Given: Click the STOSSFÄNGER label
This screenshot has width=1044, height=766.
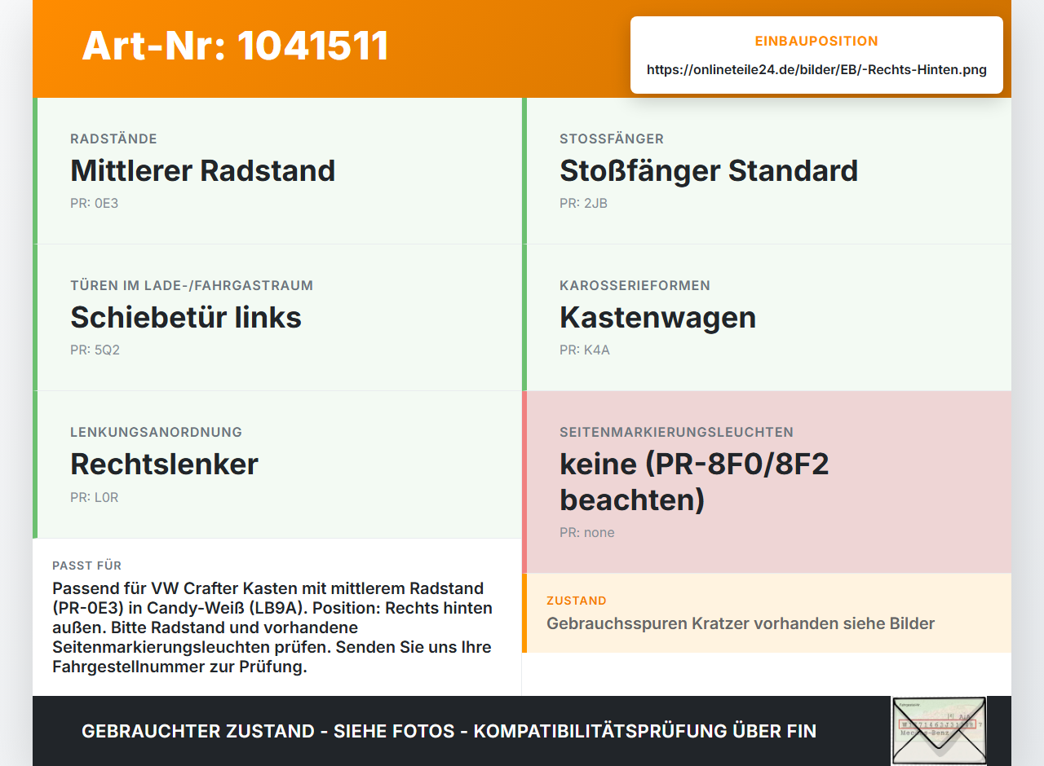Looking at the screenshot, I should point(612,139).
